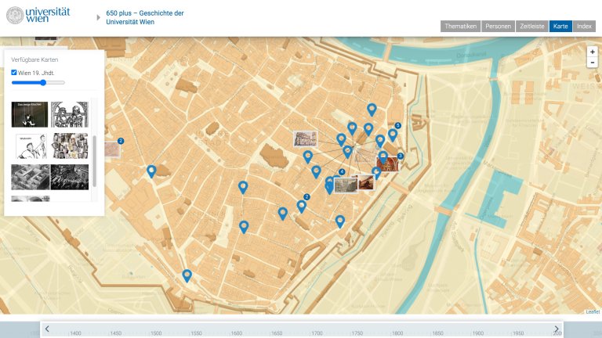Go to the Thematiken tab
This screenshot has width=602, height=338.
pos(460,26)
